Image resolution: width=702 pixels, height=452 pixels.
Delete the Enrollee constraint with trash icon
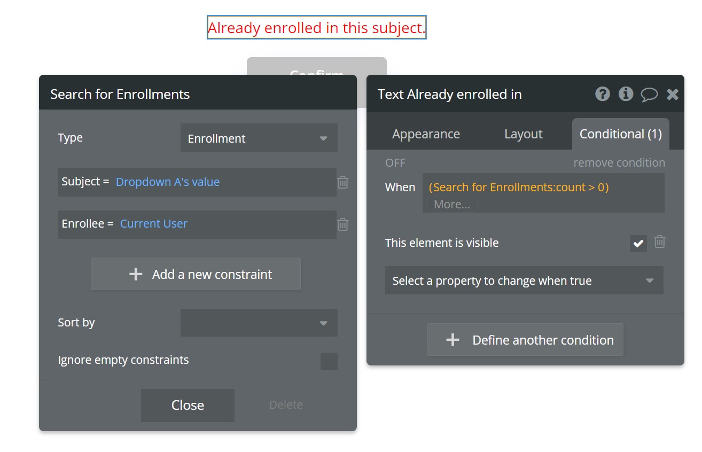point(343,224)
